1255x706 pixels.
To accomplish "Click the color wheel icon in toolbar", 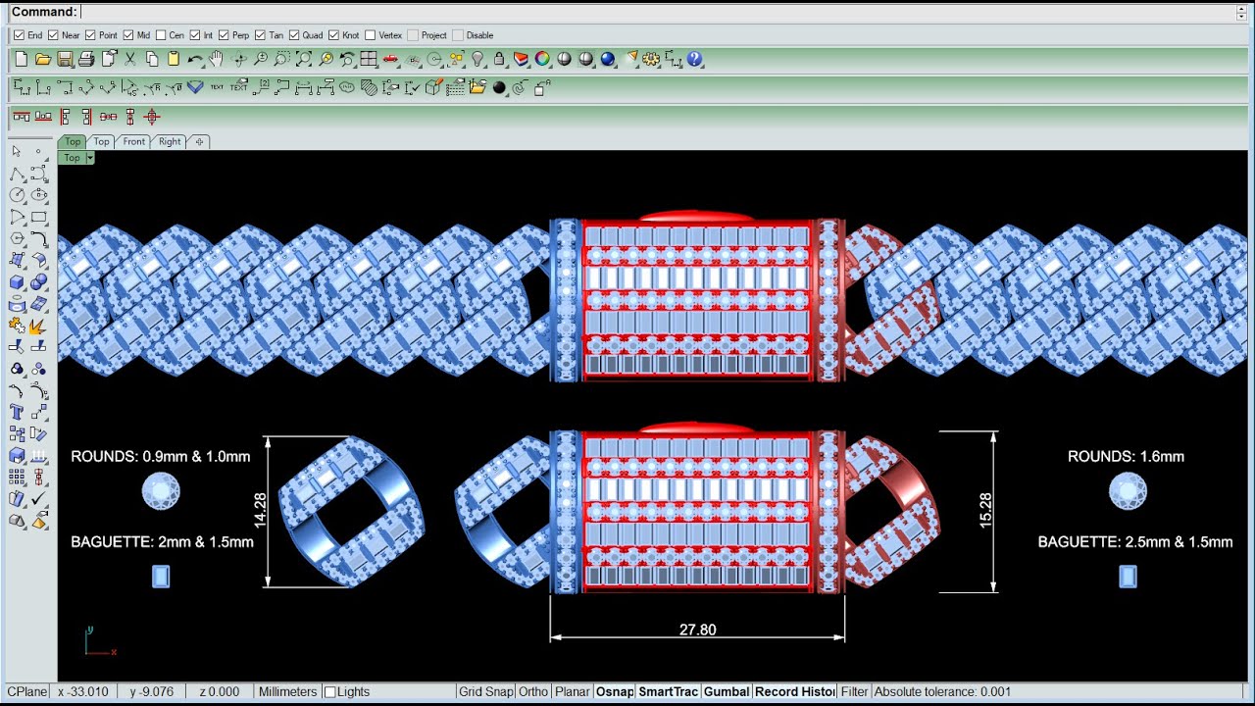I will point(542,59).
